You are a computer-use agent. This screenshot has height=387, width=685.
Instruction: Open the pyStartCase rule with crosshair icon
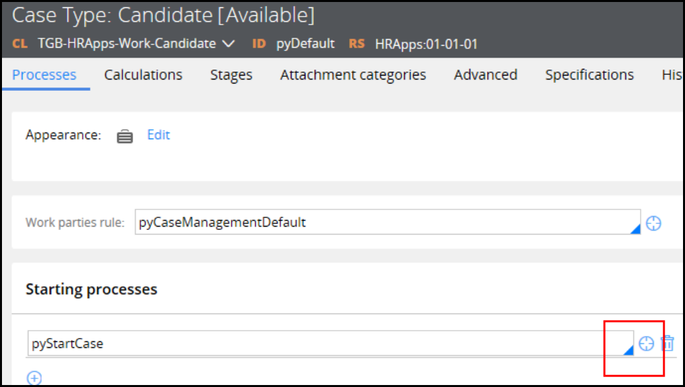646,343
